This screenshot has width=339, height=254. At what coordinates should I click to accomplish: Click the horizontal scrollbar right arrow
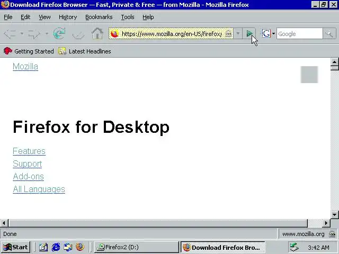click(x=326, y=223)
